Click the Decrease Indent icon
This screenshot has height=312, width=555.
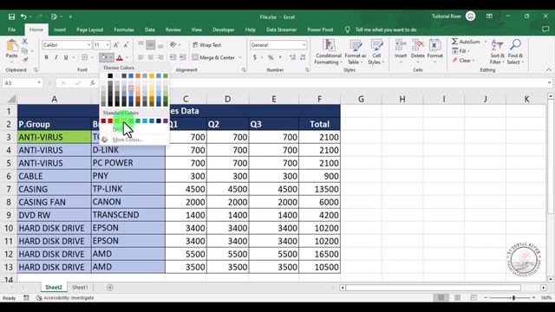173,57
